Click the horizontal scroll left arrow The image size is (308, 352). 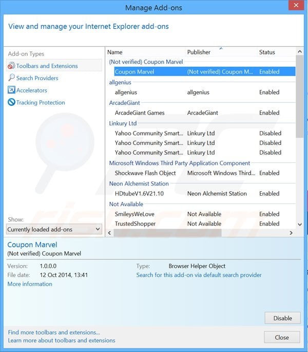(109, 233)
